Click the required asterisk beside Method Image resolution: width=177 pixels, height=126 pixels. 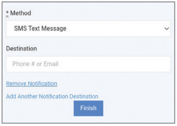point(7,12)
